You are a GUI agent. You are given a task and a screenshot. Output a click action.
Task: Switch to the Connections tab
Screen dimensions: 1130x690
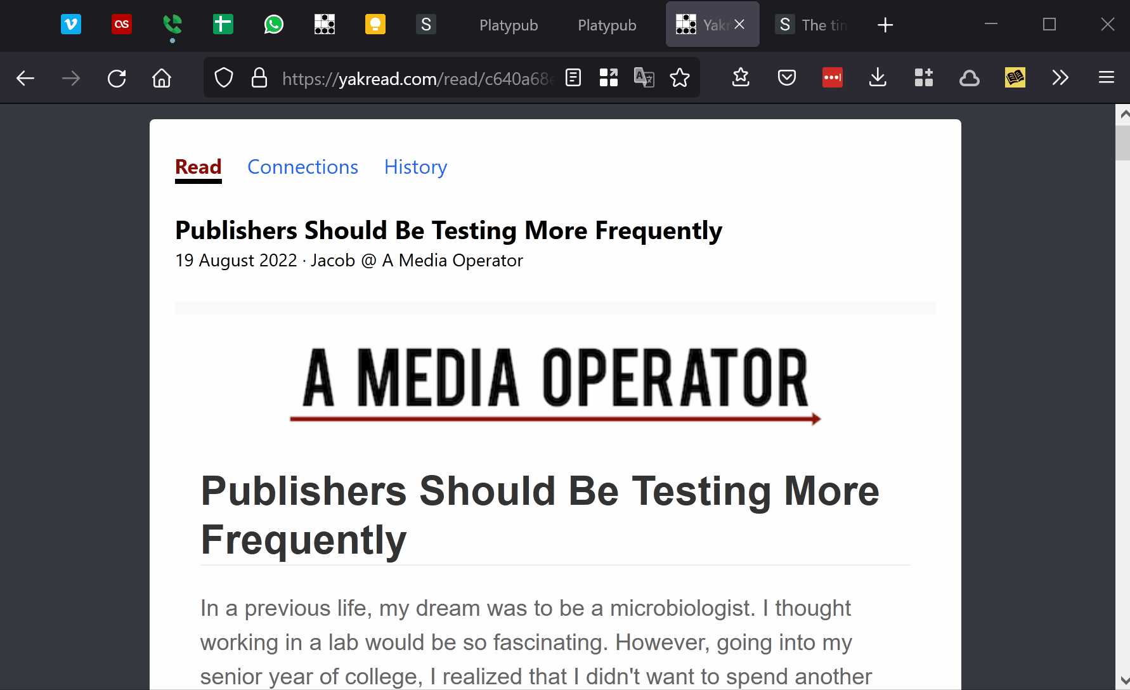pyautogui.click(x=302, y=167)
